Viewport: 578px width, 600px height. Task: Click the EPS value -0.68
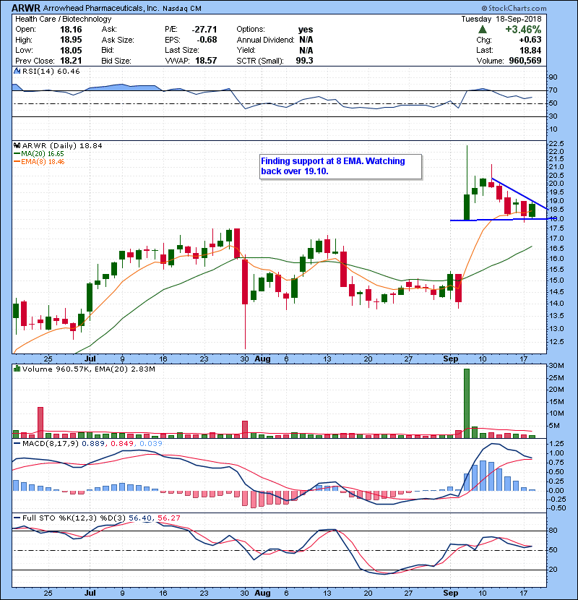pyautogui.click(x=207, y=40)
